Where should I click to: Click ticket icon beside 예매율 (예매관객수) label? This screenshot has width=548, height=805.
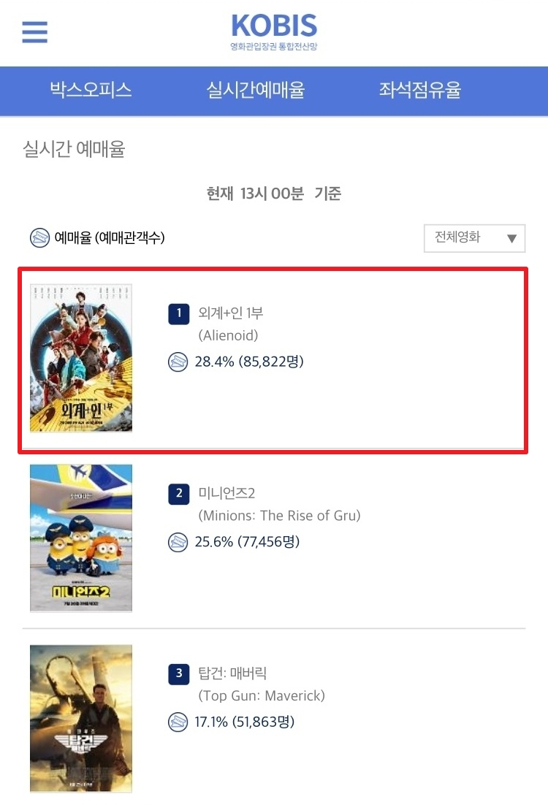coord(39,237)
